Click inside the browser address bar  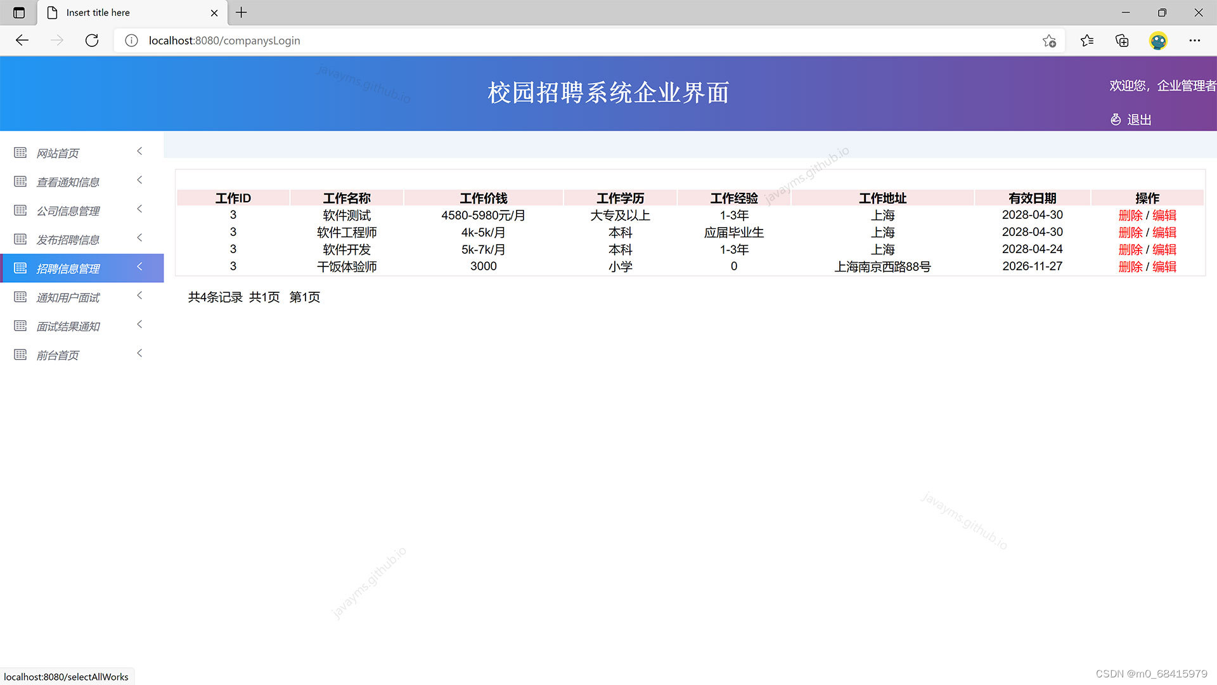point(570,40)
